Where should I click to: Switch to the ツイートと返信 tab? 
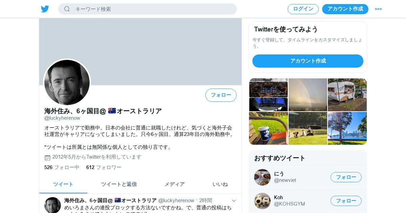click(119, 184)
